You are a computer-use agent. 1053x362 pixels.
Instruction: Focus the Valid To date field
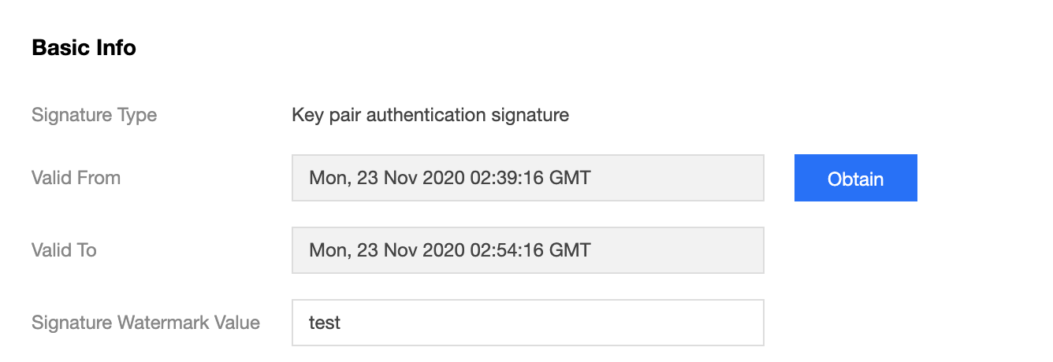pos(527,250)
